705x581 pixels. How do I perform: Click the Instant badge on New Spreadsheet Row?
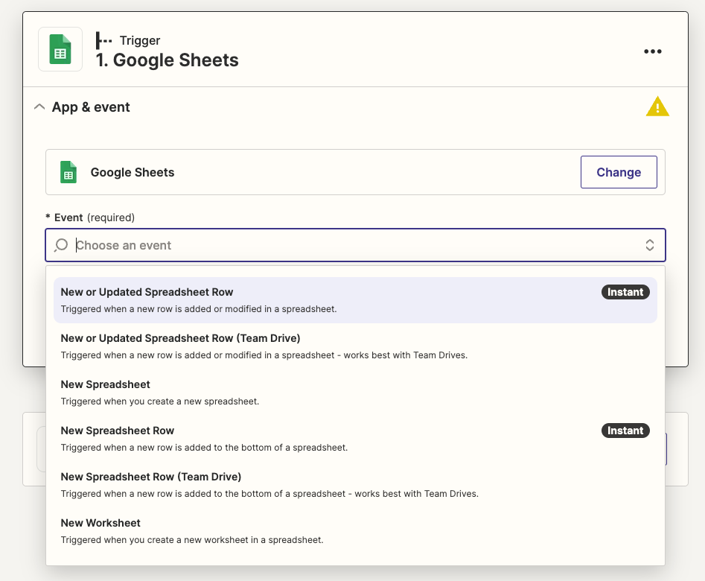[625, 431]
